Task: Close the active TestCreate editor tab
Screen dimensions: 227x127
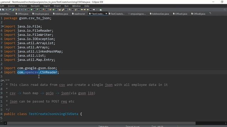Action: point(106,13)
